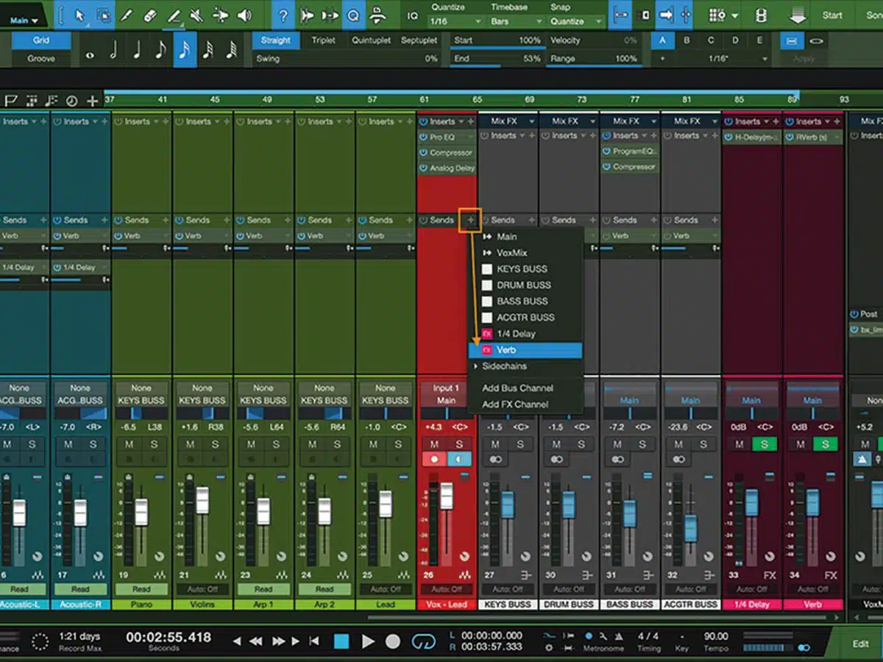Toggle the Loop button in transport

pos(423,641)
